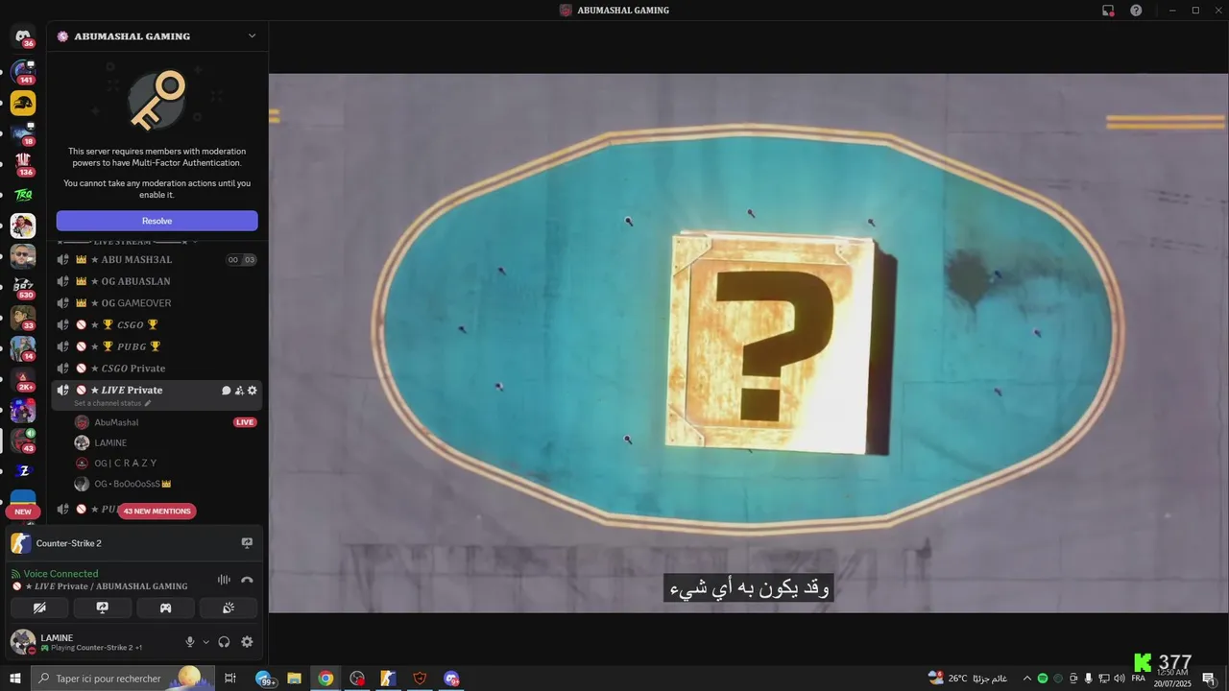Stream Counter-Strike 2 screen icon
The height and width of the screenshot is (691, 1229).
[247, 543]
